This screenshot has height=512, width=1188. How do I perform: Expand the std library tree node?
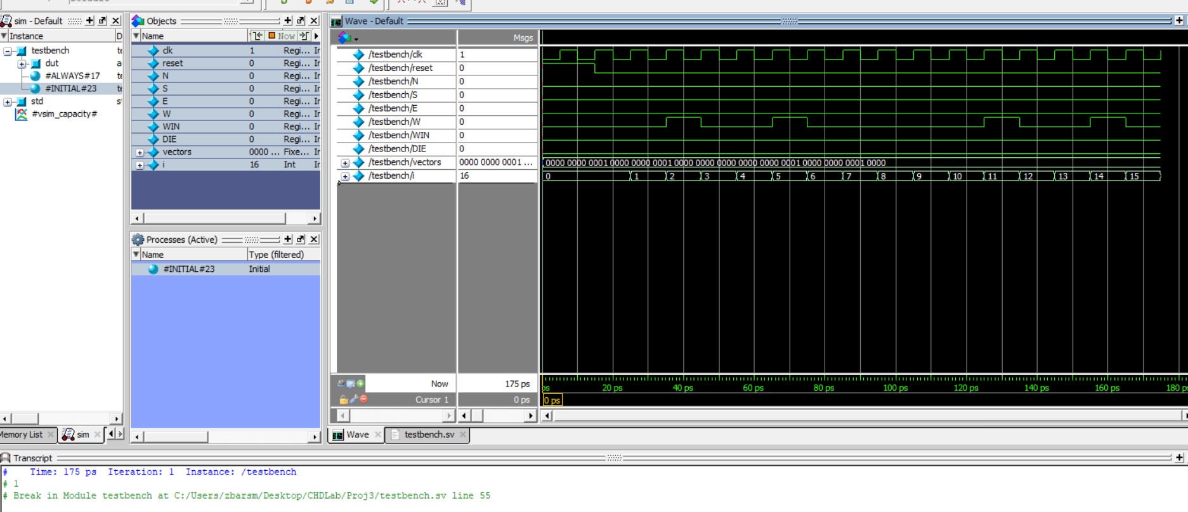tap(8, 101)
